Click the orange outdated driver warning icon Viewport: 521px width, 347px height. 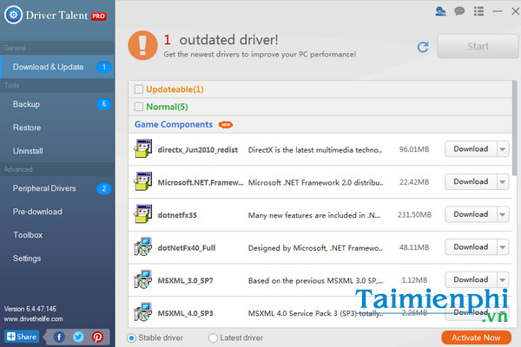[143, 45]
